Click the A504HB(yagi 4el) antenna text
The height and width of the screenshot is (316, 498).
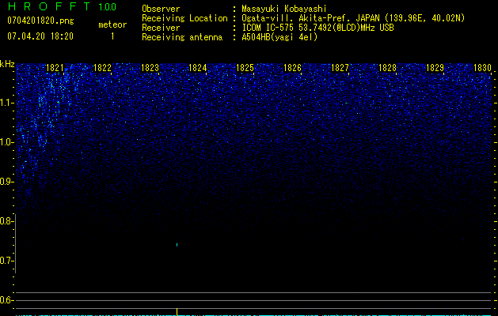click(279, 37)
